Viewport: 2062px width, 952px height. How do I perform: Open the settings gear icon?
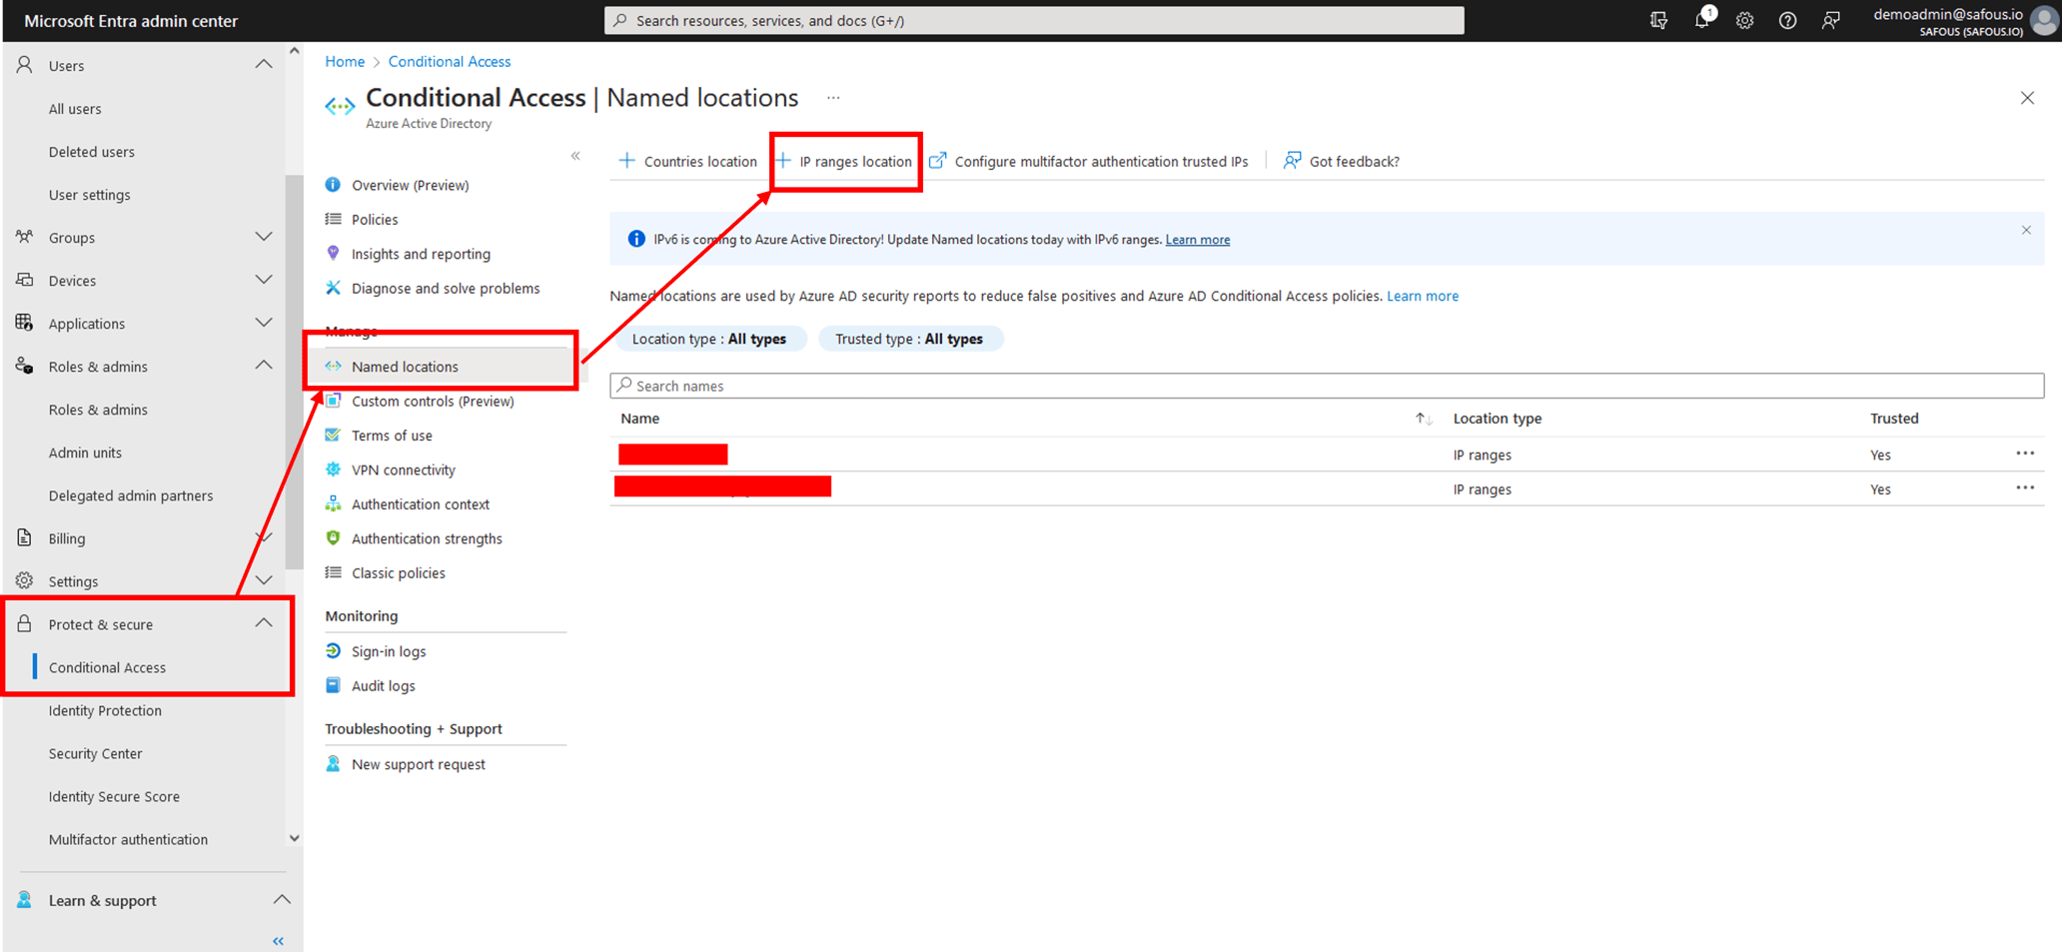pyautogui.click(x=1744, y=20)
